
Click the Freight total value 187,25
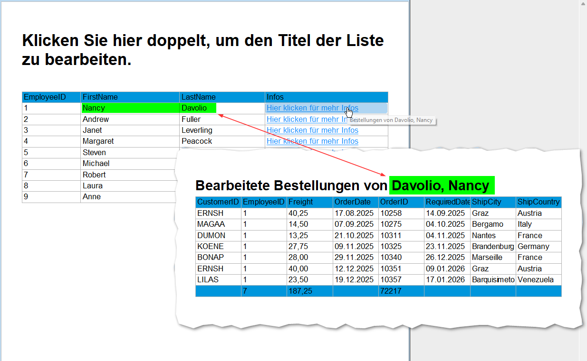click(x=300, y=291)
